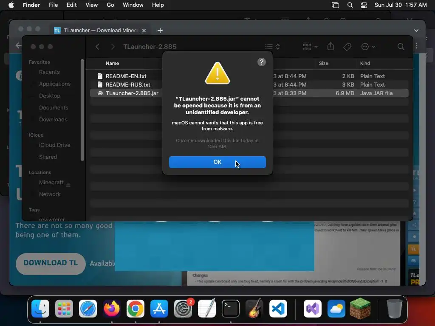Sort files by Name column
This screenshot has height=326, width=435.
[112, 63]
